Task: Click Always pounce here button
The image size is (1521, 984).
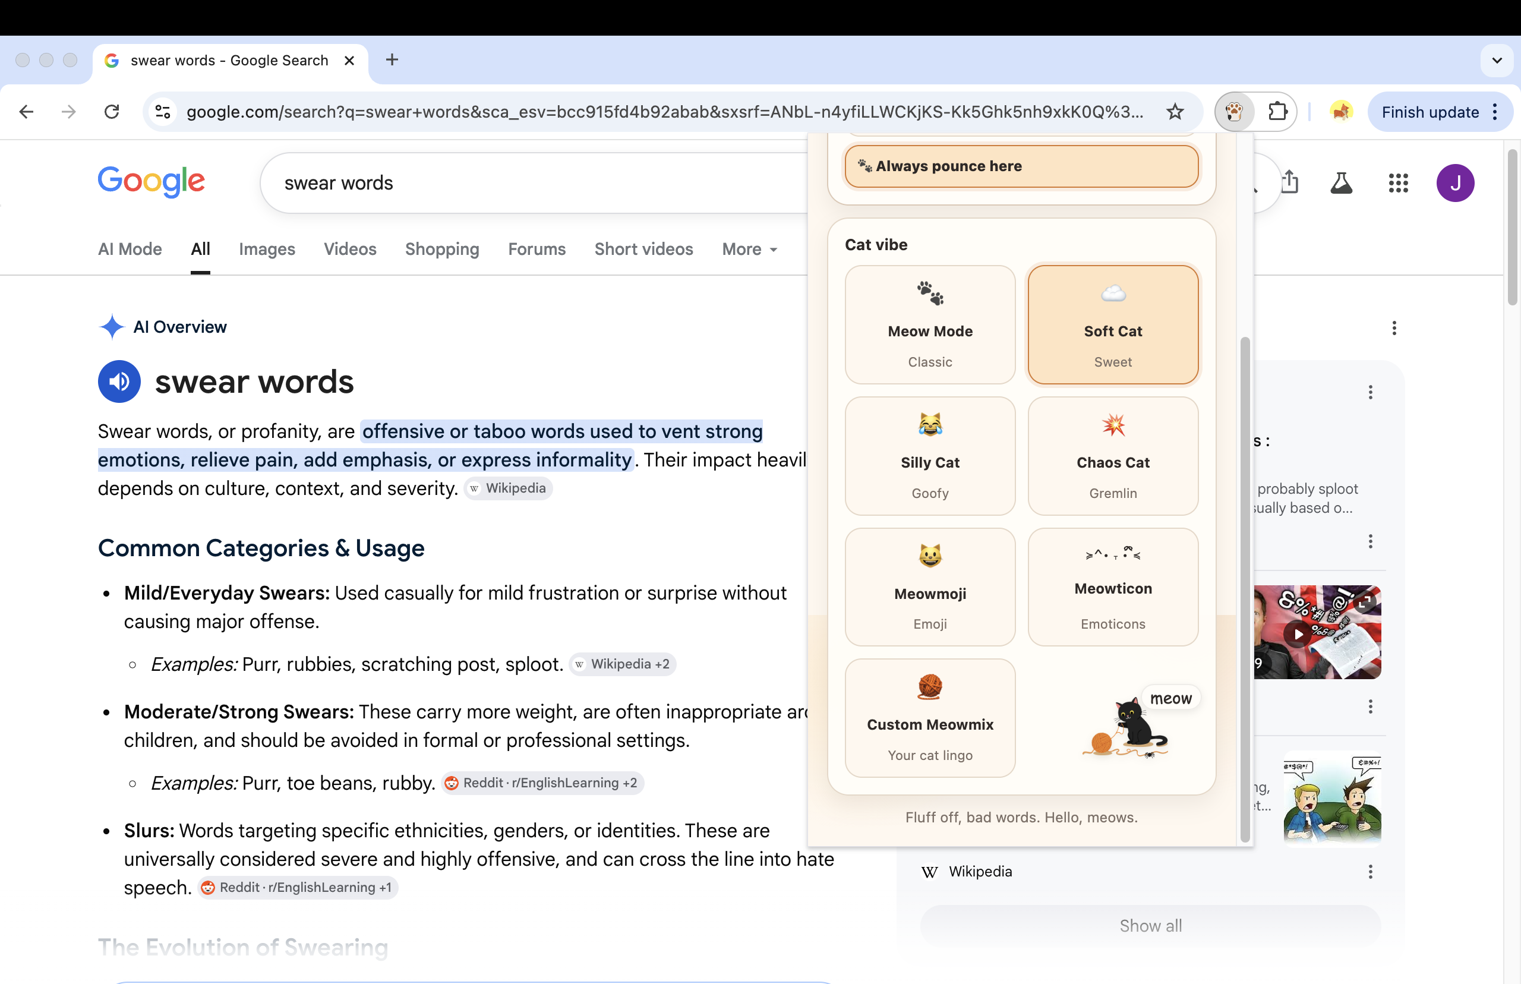Action: tap(1021, 166)
